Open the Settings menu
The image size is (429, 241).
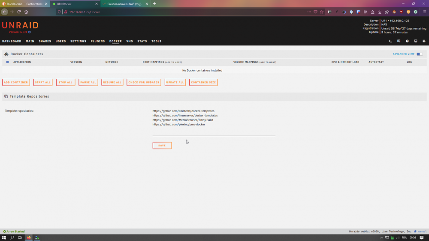(x=78, y=41)
